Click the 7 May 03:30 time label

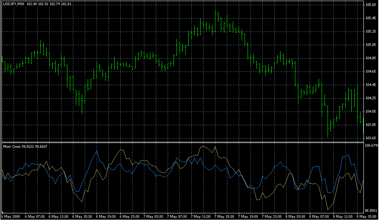[x=154, y=216]
